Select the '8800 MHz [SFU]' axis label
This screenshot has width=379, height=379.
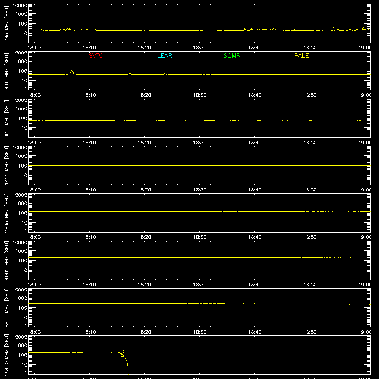click(x=6, y=307)
